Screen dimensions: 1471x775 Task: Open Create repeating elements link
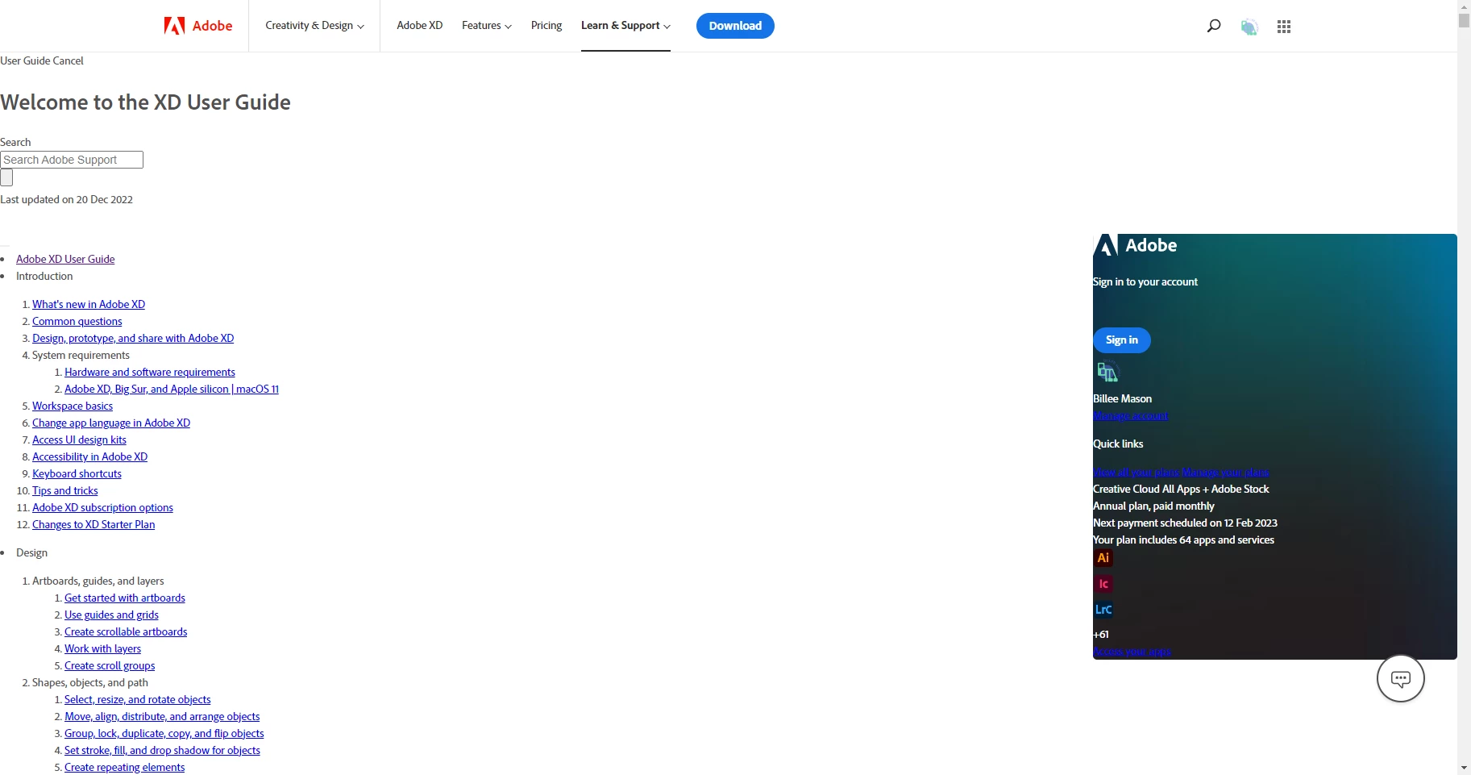(x=124, y=767)
